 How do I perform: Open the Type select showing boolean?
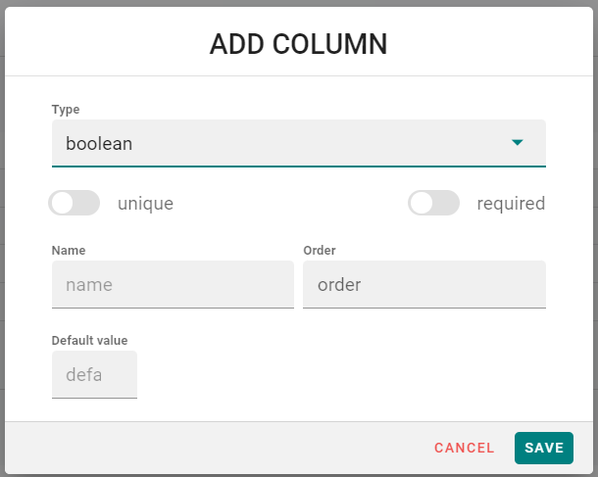click(x=299, y=143)
